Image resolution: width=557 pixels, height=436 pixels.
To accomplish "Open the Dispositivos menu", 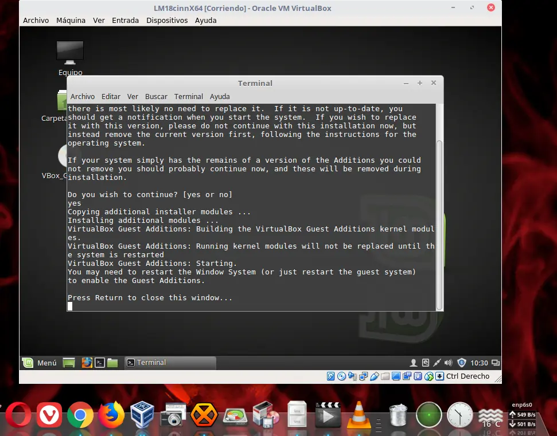I will 167,20.
